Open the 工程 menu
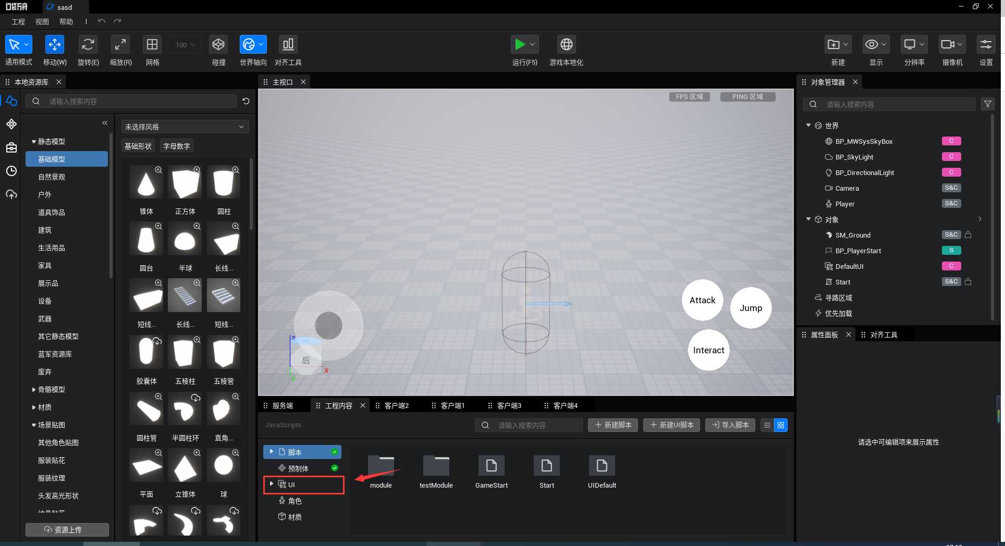This screenshot has height=546, width=1005. click(18, 21)
